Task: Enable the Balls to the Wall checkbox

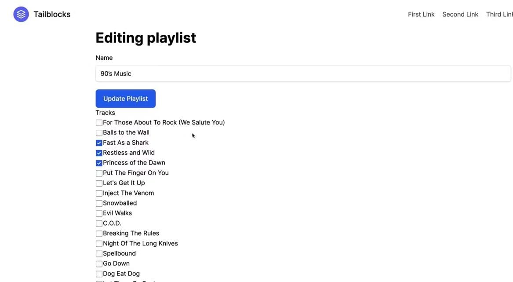Action: [99, 133]
